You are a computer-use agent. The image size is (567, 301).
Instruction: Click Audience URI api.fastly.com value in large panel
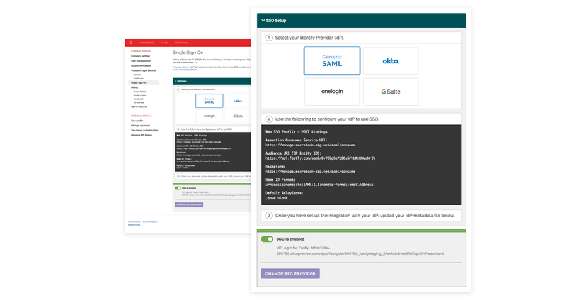321,158
